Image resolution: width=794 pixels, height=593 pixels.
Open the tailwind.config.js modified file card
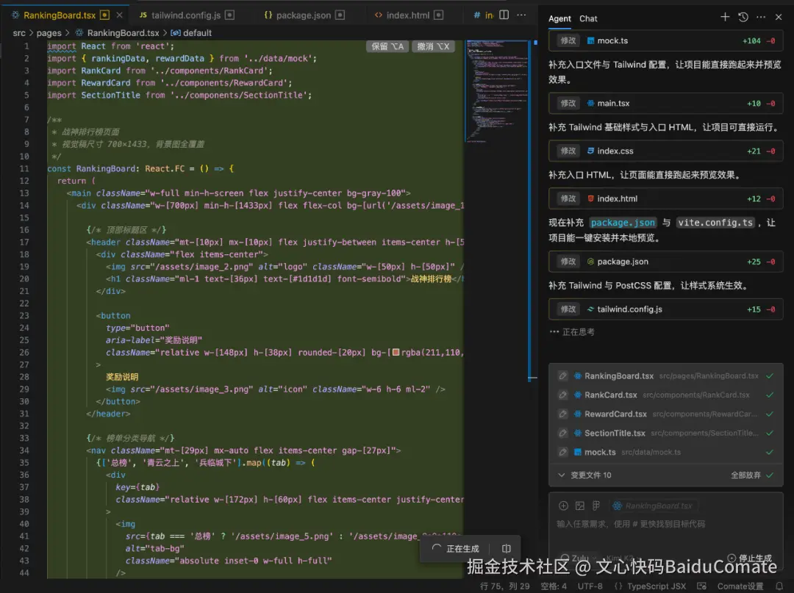[666, 309]
